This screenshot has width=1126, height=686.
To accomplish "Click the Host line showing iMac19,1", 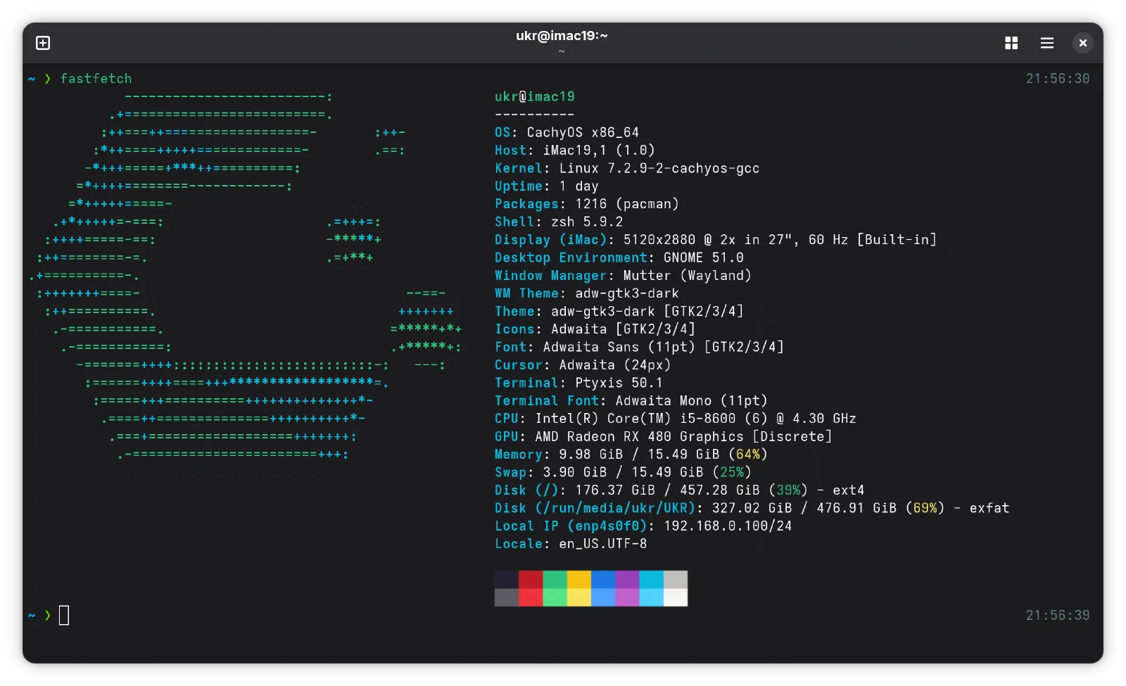I will pyautogui.click(x=575, y=150).
